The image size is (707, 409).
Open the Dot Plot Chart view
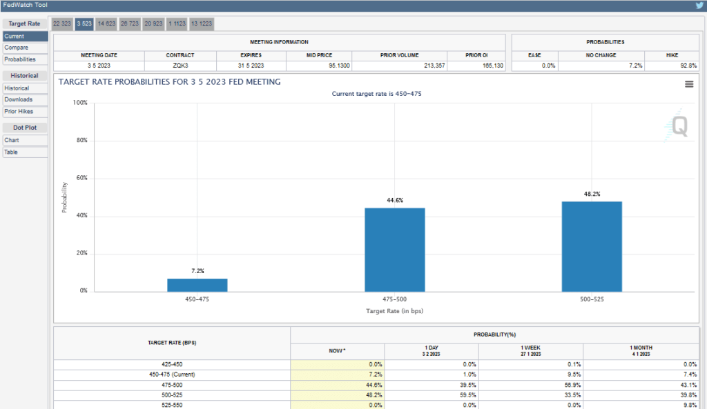24,140
